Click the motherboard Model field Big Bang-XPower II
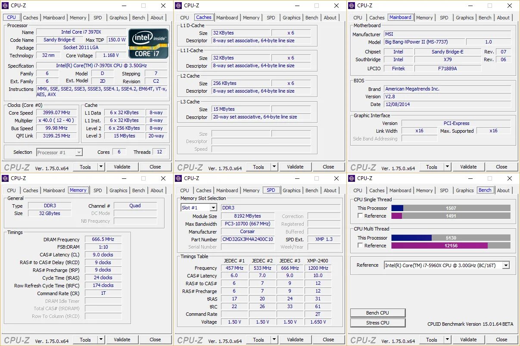Image resolution: width=520 pixels, height=346 pixels. pos(425,42)
